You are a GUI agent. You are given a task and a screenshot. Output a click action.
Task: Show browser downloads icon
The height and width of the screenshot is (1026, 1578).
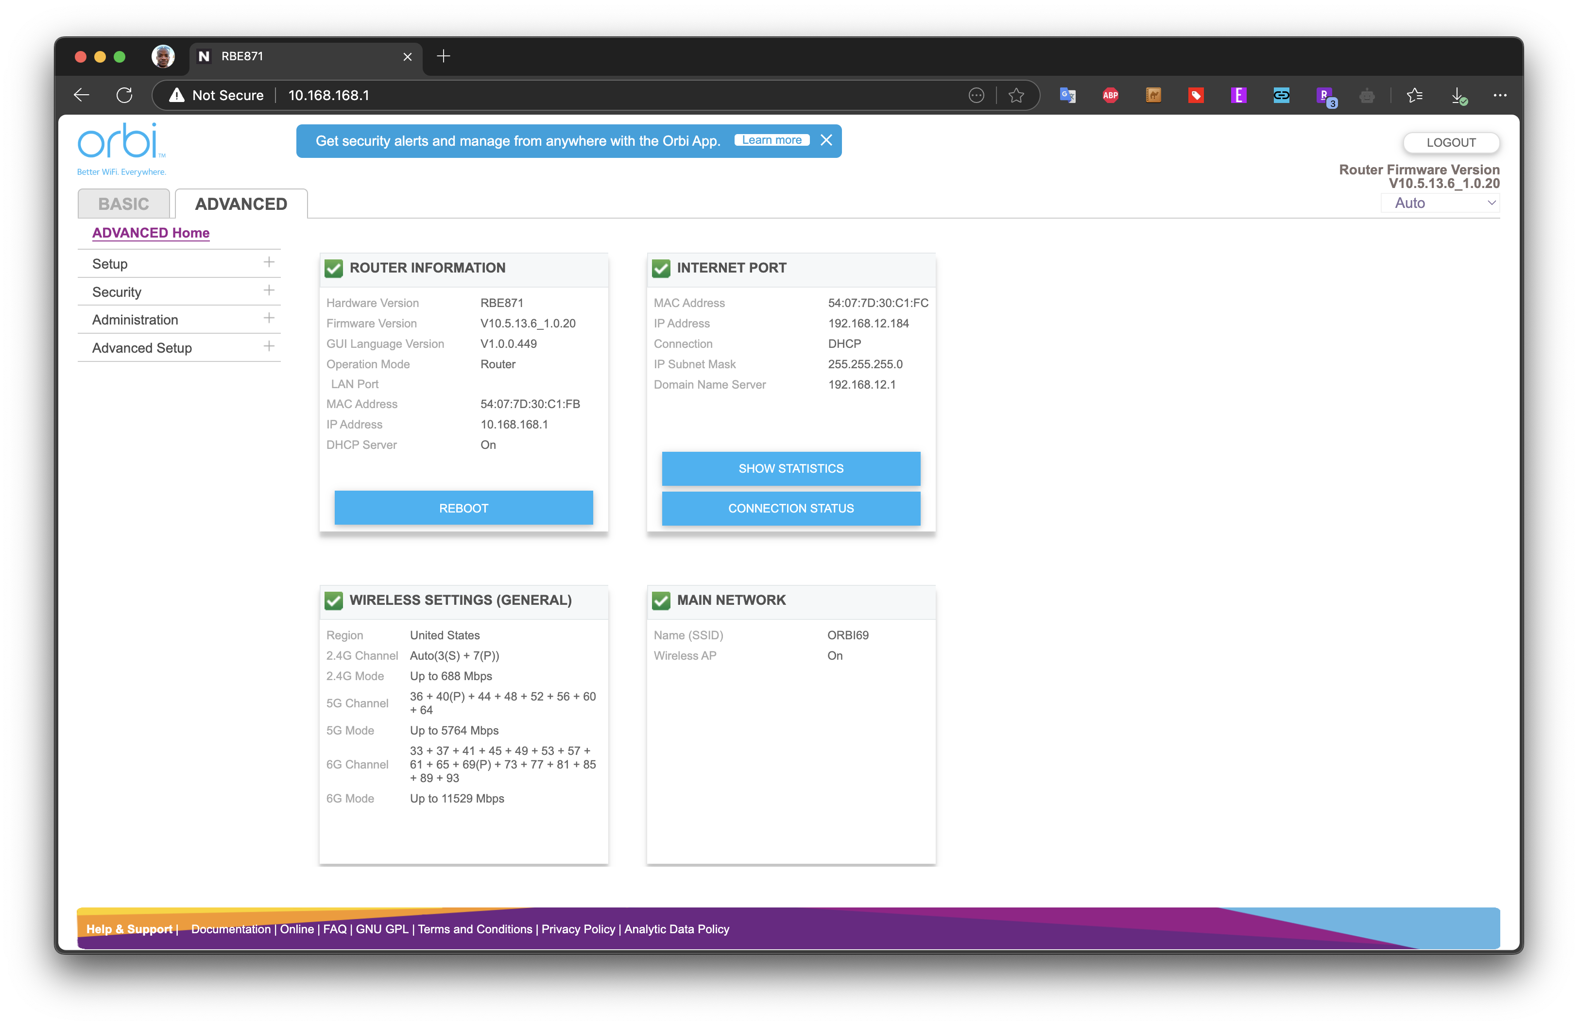tap(1458, 96)
